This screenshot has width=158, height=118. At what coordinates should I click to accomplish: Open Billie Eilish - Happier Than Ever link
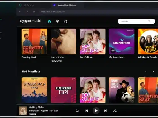[x=43, y=111]
